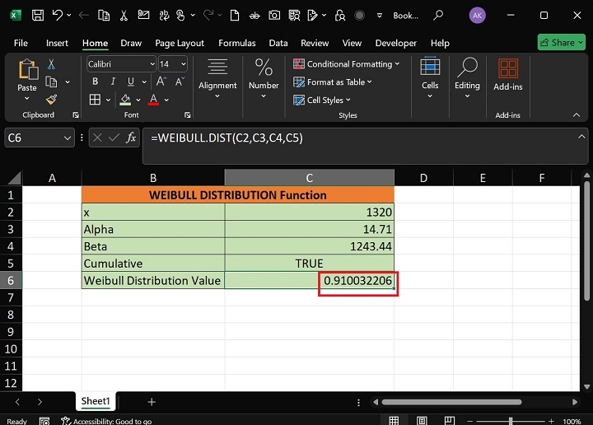Expand the Conditional Formatting dropdown
593x425 pixels.
click(347, 63)
